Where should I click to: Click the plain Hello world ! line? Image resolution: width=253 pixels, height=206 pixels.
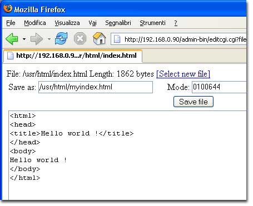38,160
